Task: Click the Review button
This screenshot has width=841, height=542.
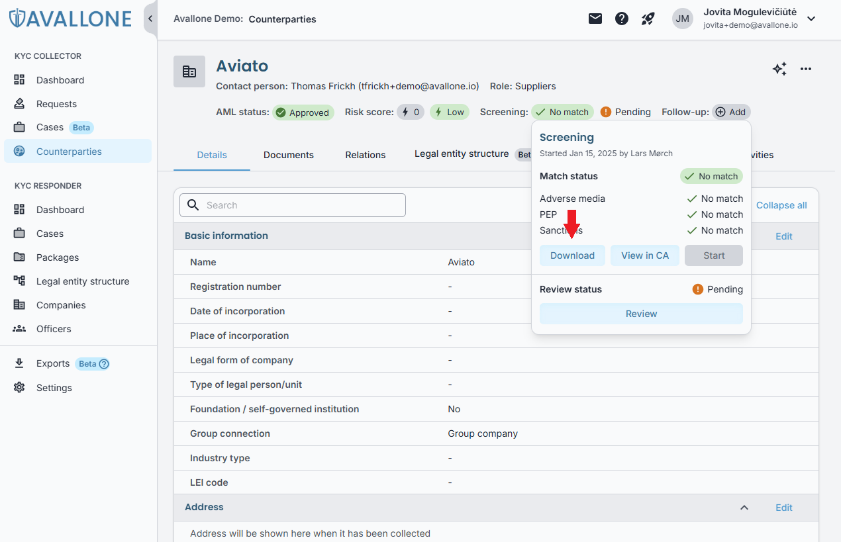Action: click(x=641, y=314)
